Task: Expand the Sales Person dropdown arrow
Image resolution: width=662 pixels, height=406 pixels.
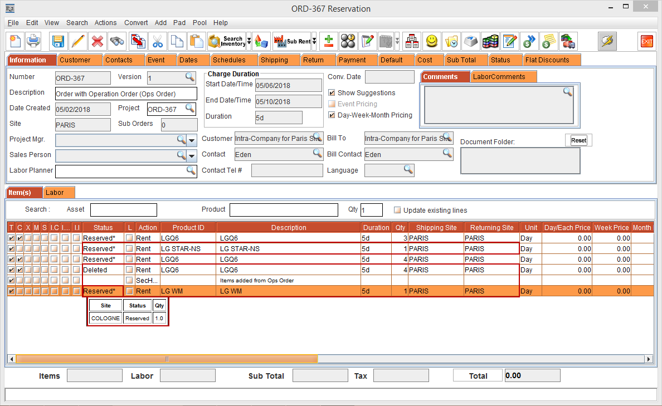Action: click(x=192, y=155)
